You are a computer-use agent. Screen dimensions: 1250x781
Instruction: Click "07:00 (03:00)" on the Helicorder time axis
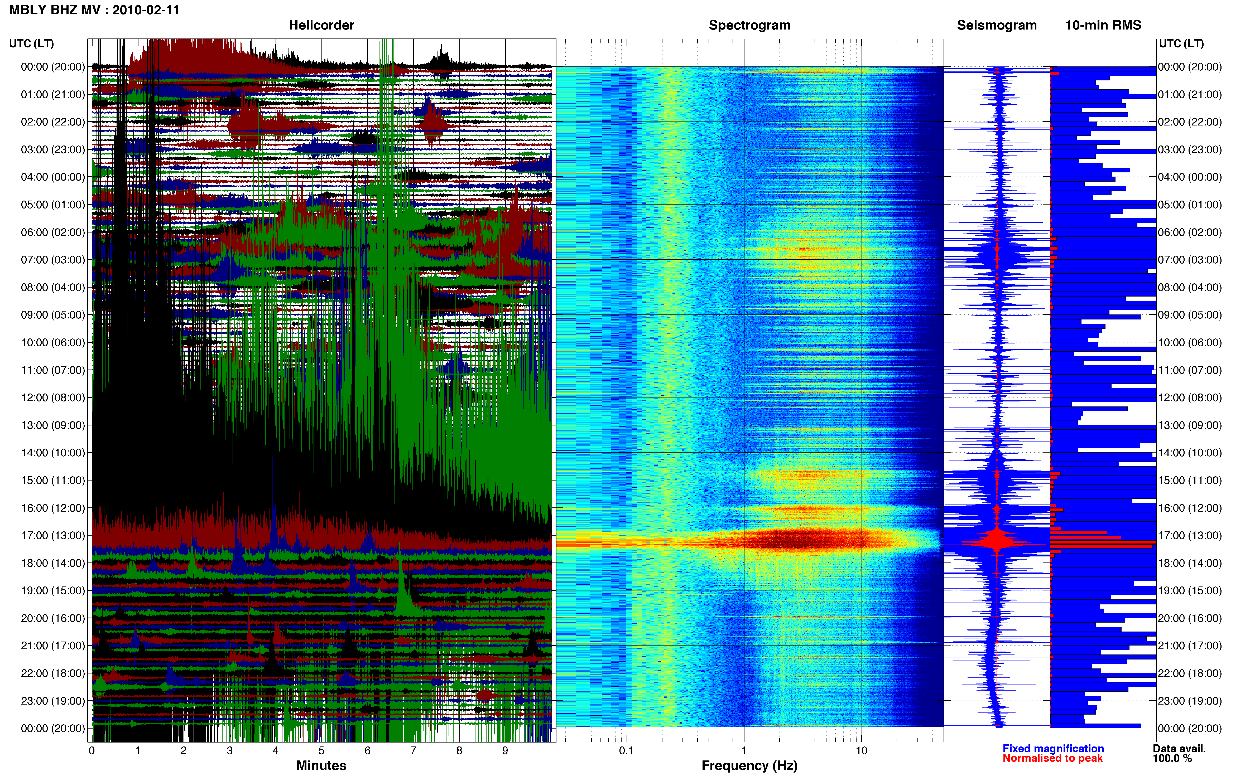(53, 260)
